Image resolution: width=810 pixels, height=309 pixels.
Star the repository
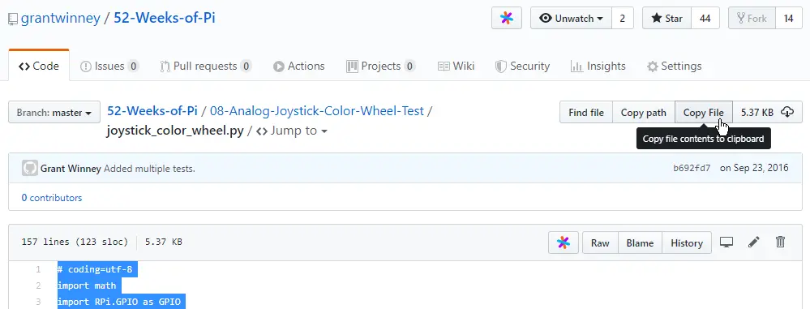(x=667, y=18)
